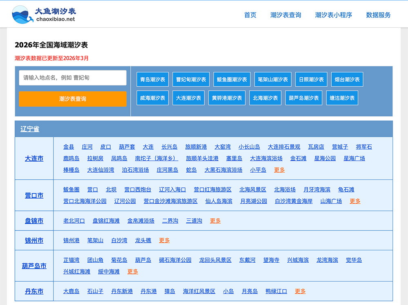The image size is (408, 305).
Task: Open the 盘锦市 city link
Action: pos(34,221)
